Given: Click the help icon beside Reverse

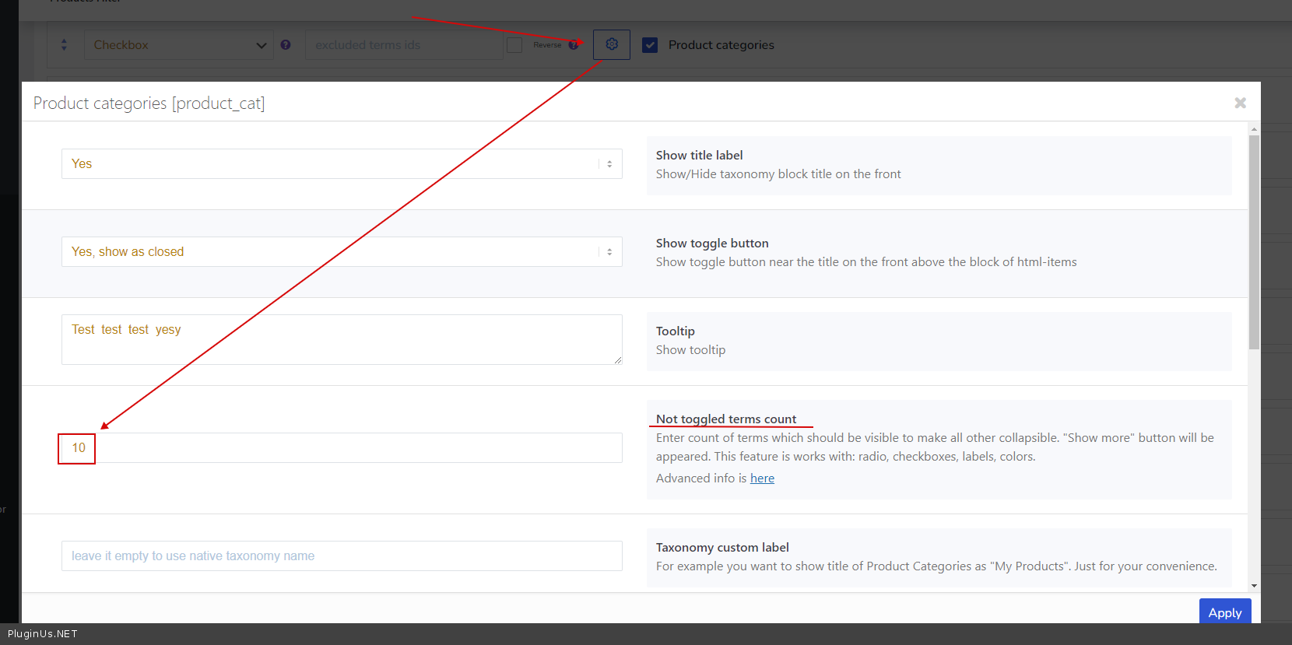Looking at the screenshot, I should point(574,45).
